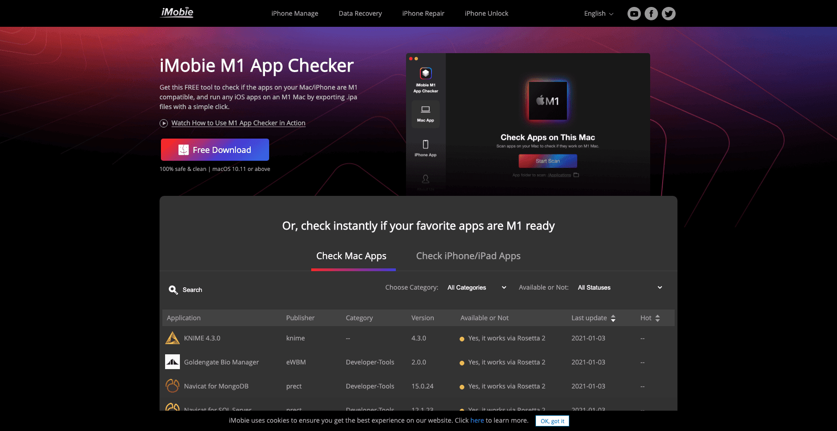Click the iMobie logo

pos(177,12)
